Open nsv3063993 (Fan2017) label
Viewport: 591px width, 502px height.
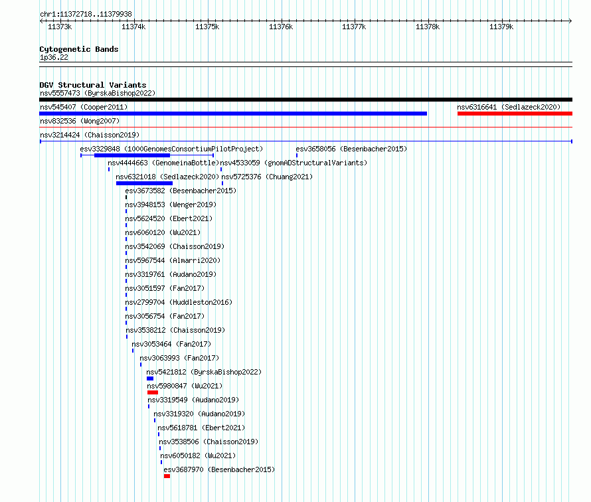tap(179, 358)
